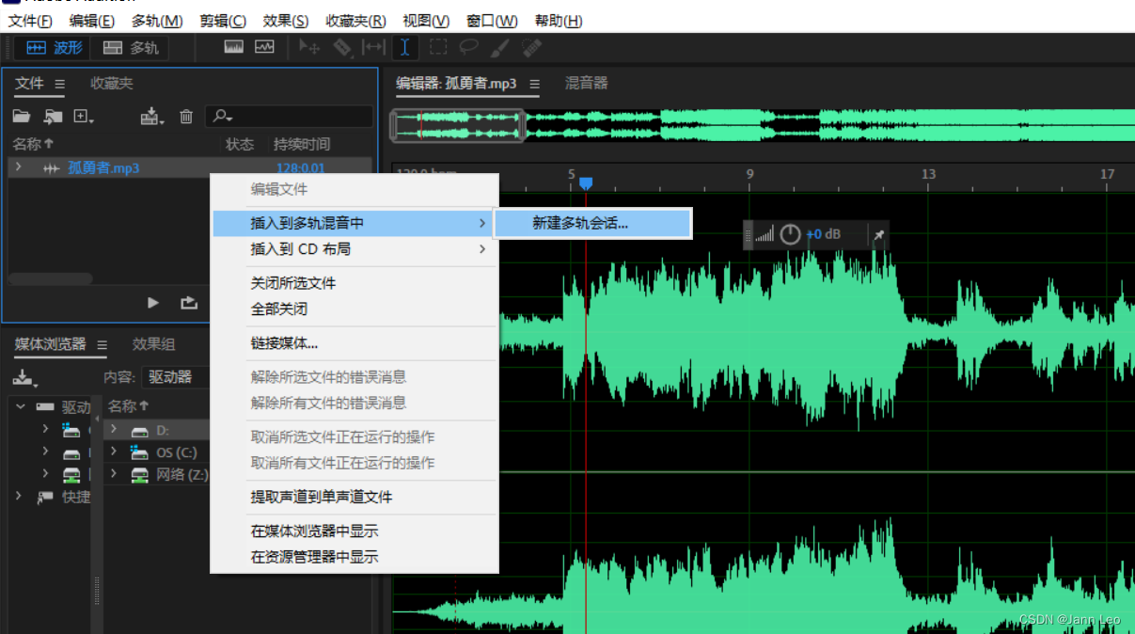Click the Loop Playback export icon
The width and height of the screenshot is (1135, 634).
pos(189,303)
